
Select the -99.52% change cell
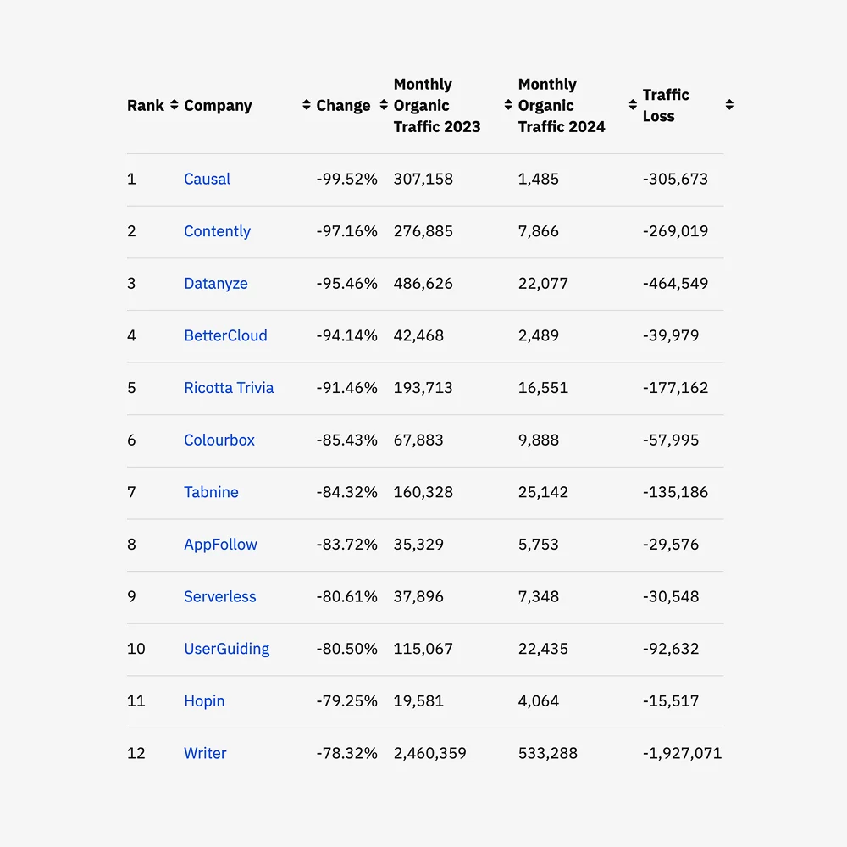click(x=346, y=179)
